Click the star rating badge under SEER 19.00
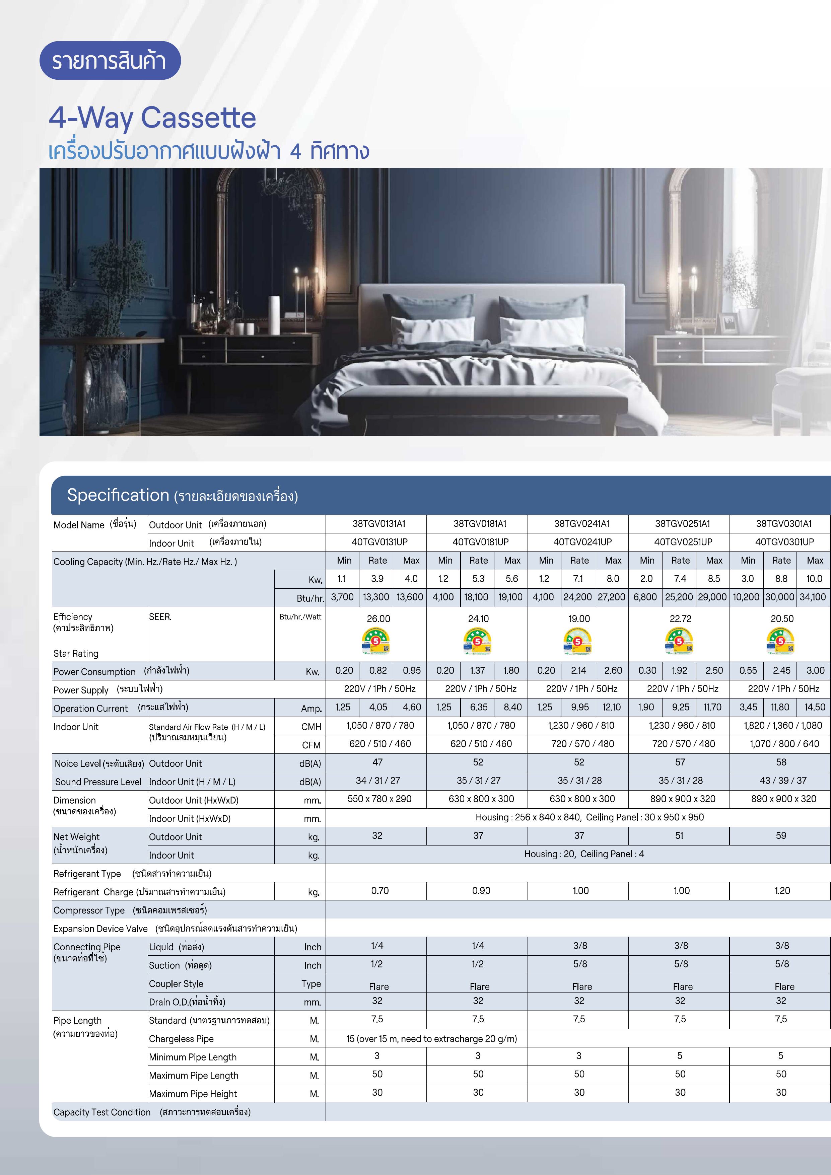Screen dimensions: 831x1175 (x=577, y=642)
